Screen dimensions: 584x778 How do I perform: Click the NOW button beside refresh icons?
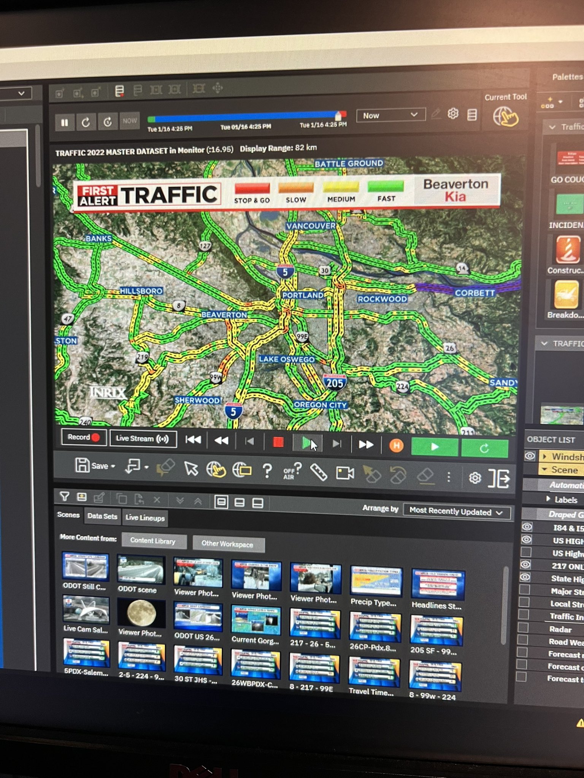click(130, 121)
